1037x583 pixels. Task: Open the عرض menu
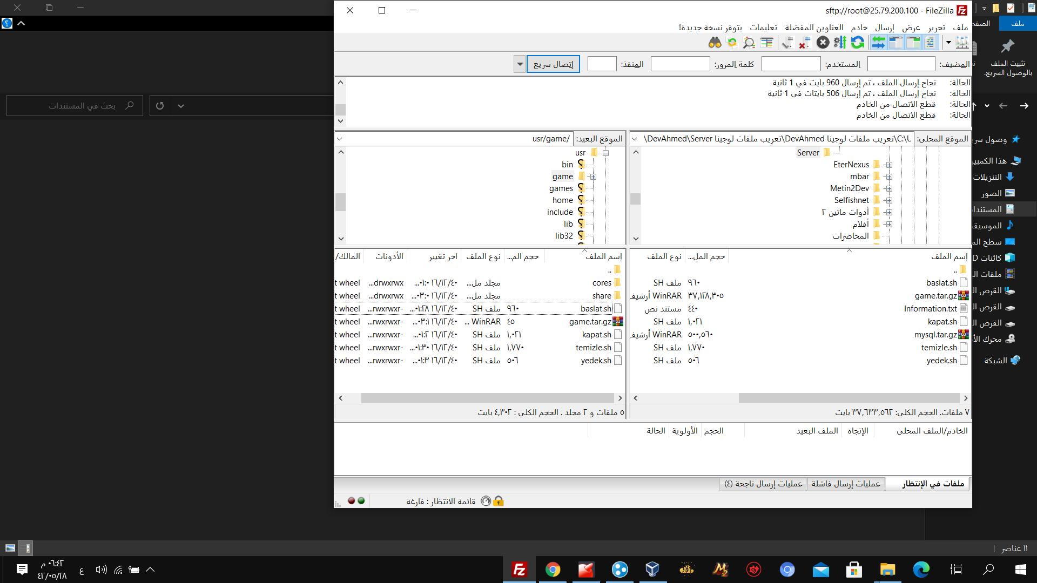pos(911,28)
